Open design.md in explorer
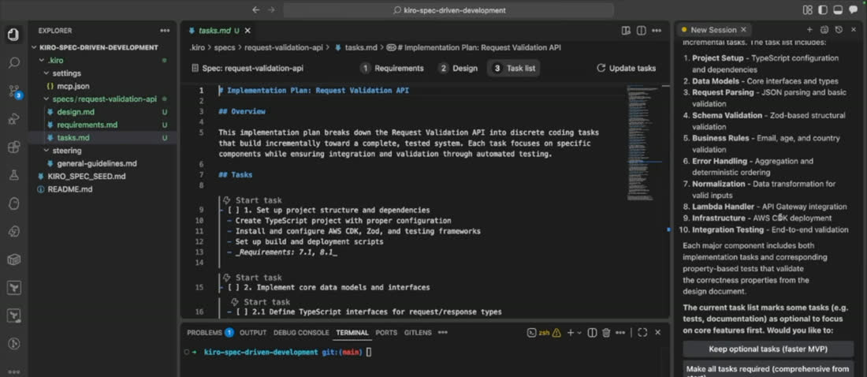The height and width of the screenshot is (377, 867). [76, 112]
